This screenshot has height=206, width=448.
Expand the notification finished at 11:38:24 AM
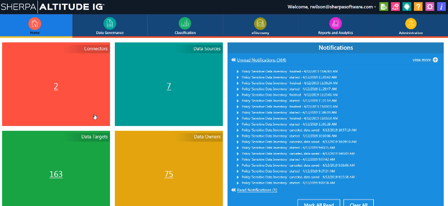click(x=238, y=83)
